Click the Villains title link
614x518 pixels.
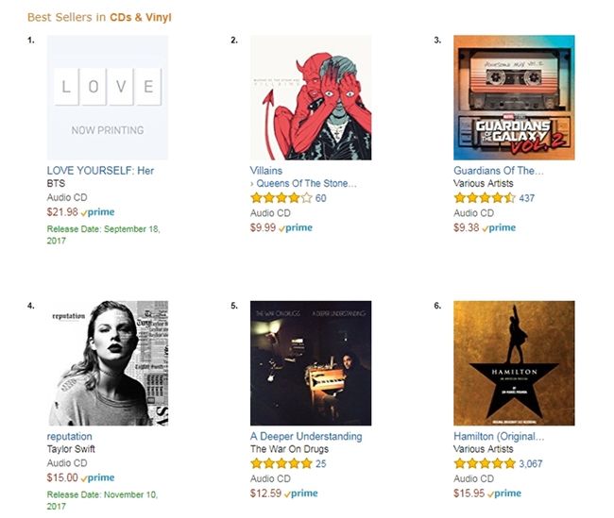coord(266,171)
